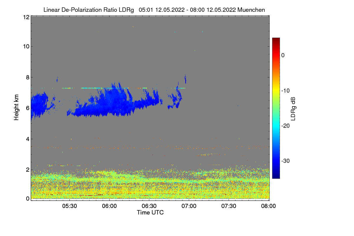This screenshot has height=236, width=354.
Task: Click the yellow-green boundary layer echoes below 2 km
Action: click(x=150, y=184)
